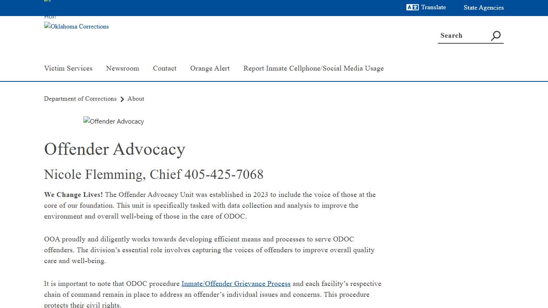The height and width of the screenshot is (308, 548).
Task: Open the breadcrumb chevron after Department of Corrections
Action: click(x=122, y=99)
